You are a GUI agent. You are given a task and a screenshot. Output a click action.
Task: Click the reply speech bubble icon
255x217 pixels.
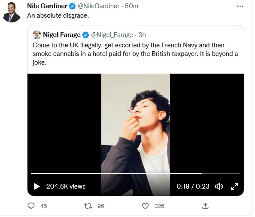pyautogui.click(x=31, y=206)
